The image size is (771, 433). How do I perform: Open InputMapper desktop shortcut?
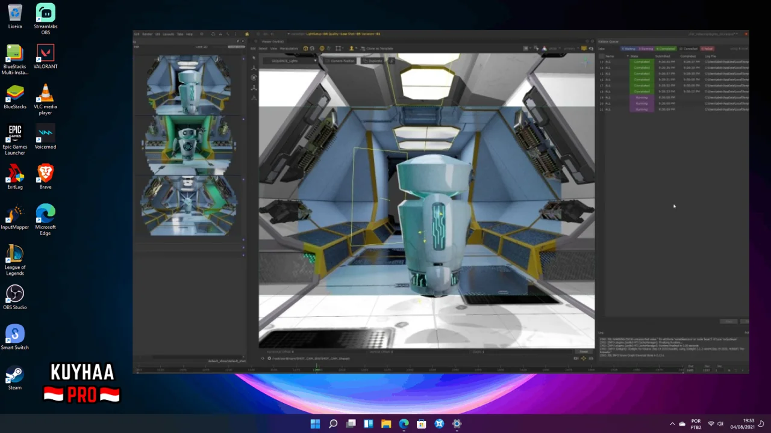coord(15,218)
